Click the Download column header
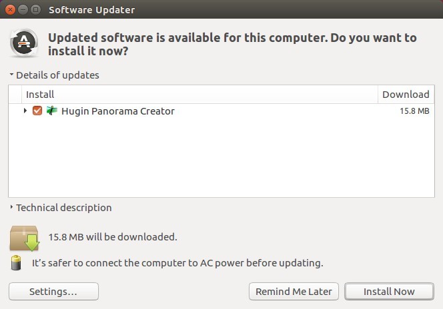443x309 pixels. click(406, 94)
